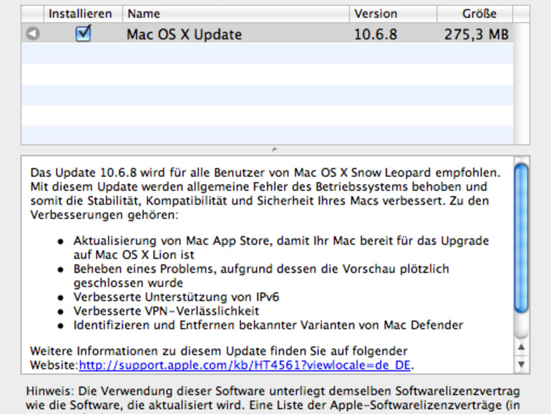Click the scroll up arrow of description pane
This screenshot has width=551, height=414.
pos(522,347)
